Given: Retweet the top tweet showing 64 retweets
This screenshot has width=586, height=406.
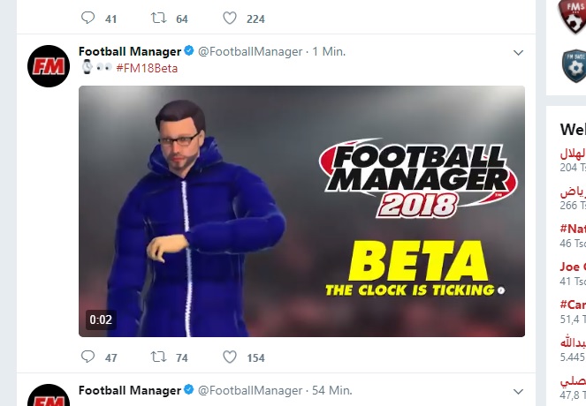Looking at the screenshot, I should pos(158,18).
